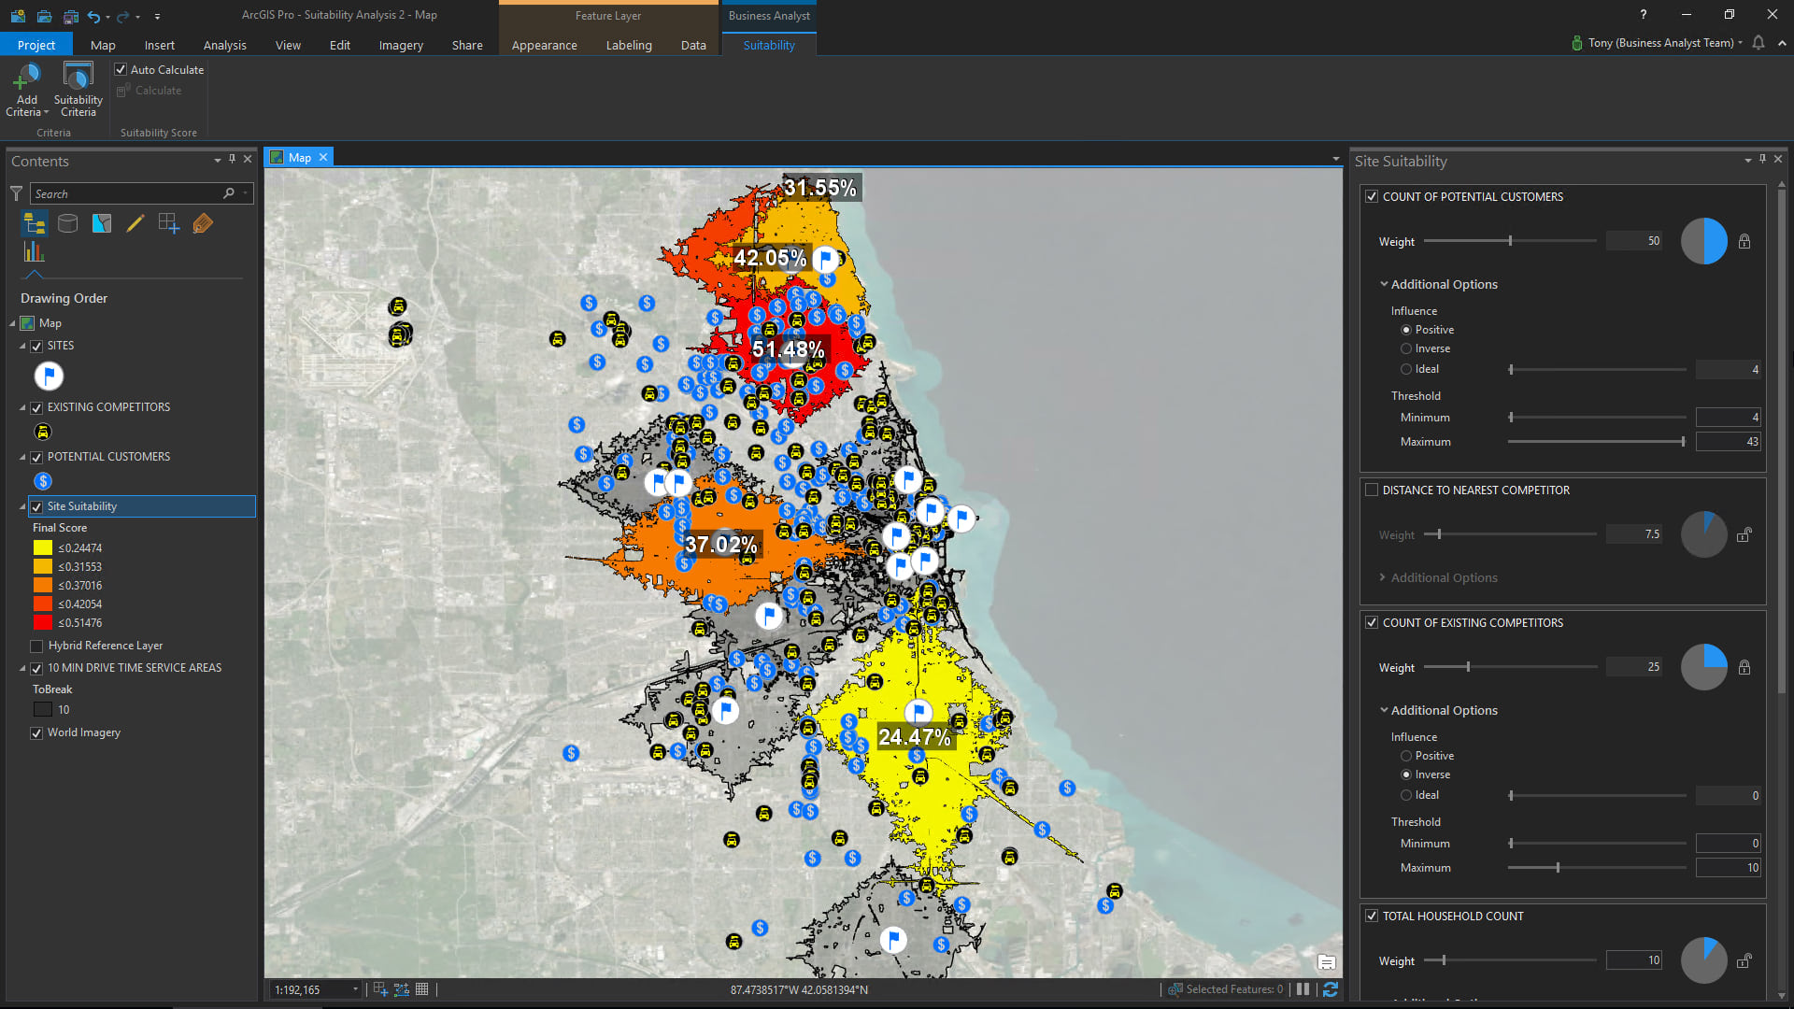Select List By Data Source icon
Image resolution: width=1794 pixels, height=1009 pixels.
[68, 223]
